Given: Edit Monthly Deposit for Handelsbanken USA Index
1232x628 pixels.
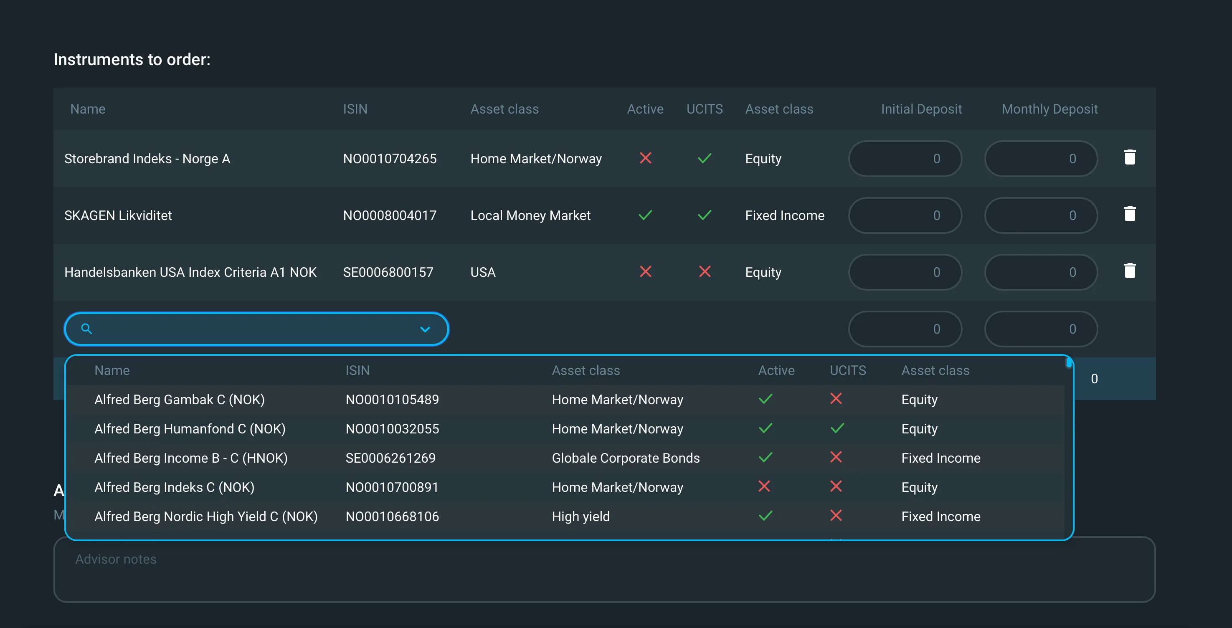Looking at the screenshot, I should [x=1041, y=272].
